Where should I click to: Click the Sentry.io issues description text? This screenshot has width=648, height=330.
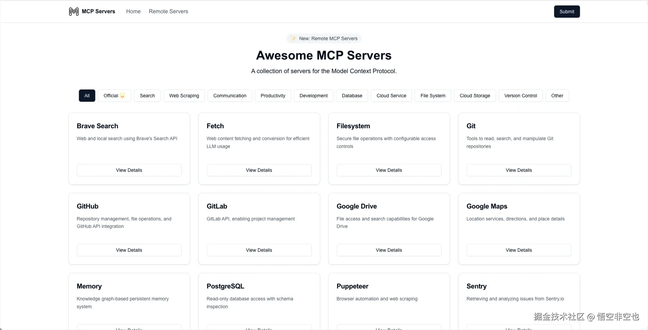(x=515, y=299)
